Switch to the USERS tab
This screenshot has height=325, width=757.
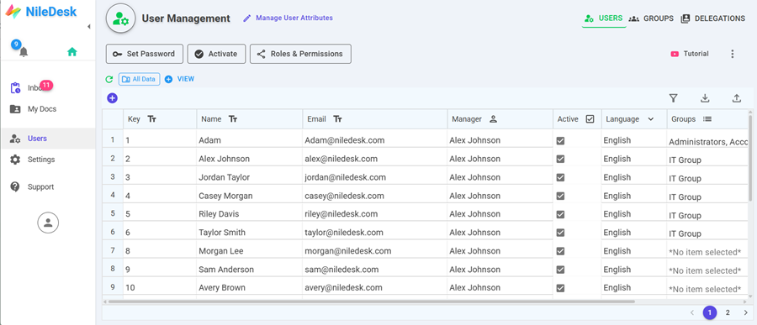tap(603, 18)
